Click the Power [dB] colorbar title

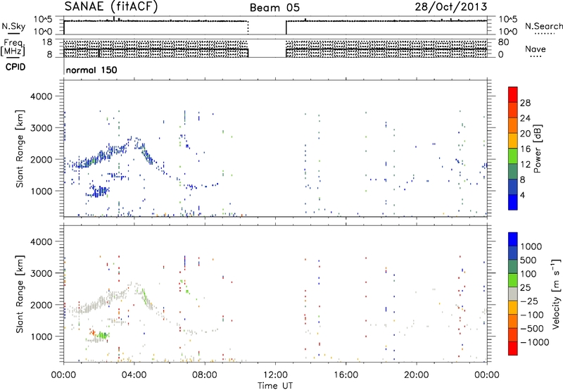point(537,149)
